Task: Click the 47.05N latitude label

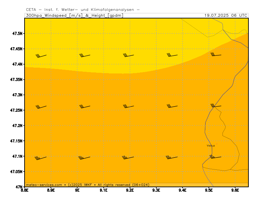Action: (16, 172)
